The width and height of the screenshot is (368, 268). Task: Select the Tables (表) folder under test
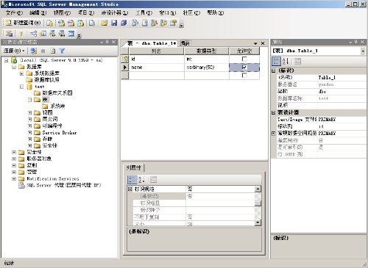click(x=45, y=100)
